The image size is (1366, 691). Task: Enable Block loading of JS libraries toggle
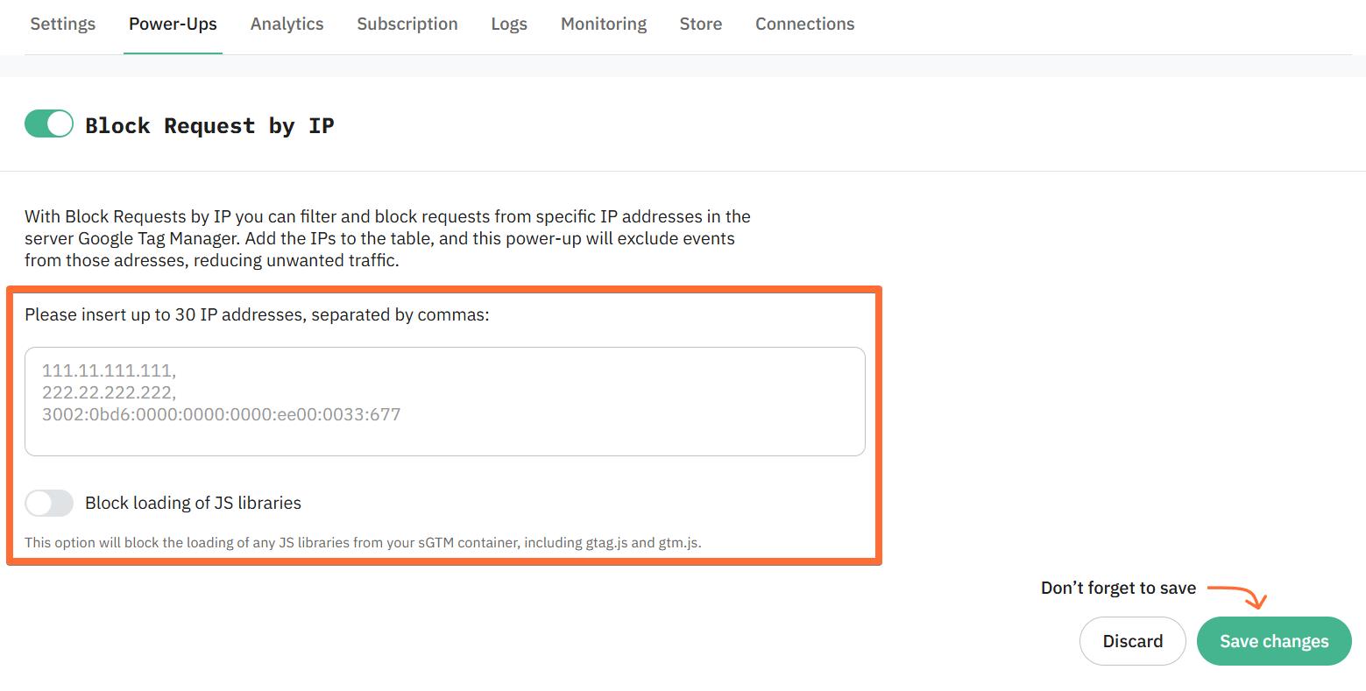[49, 503]
